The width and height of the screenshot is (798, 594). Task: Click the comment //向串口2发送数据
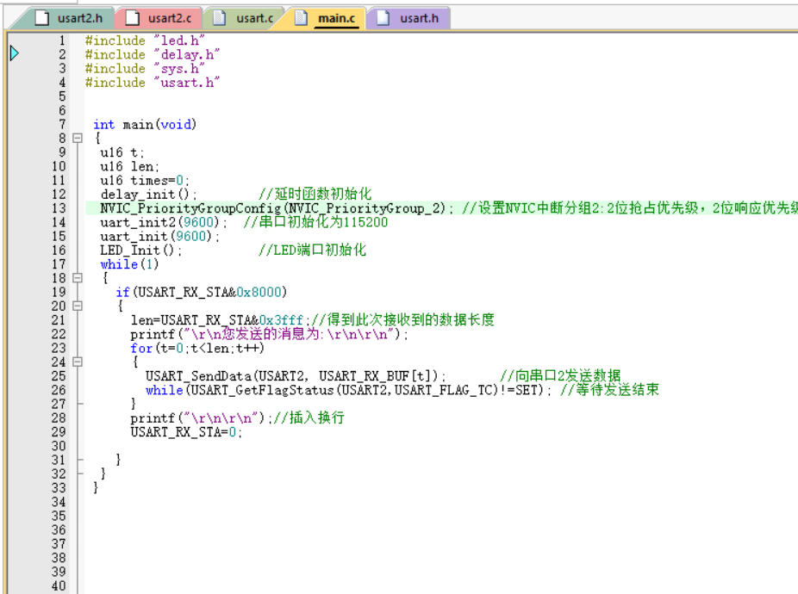(x=560, y=376)
